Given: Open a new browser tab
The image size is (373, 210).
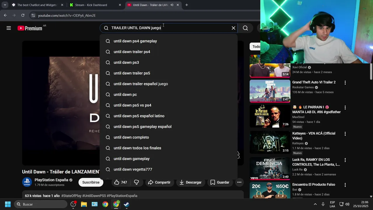Looking at the screenshot, I should click(186, 5).
